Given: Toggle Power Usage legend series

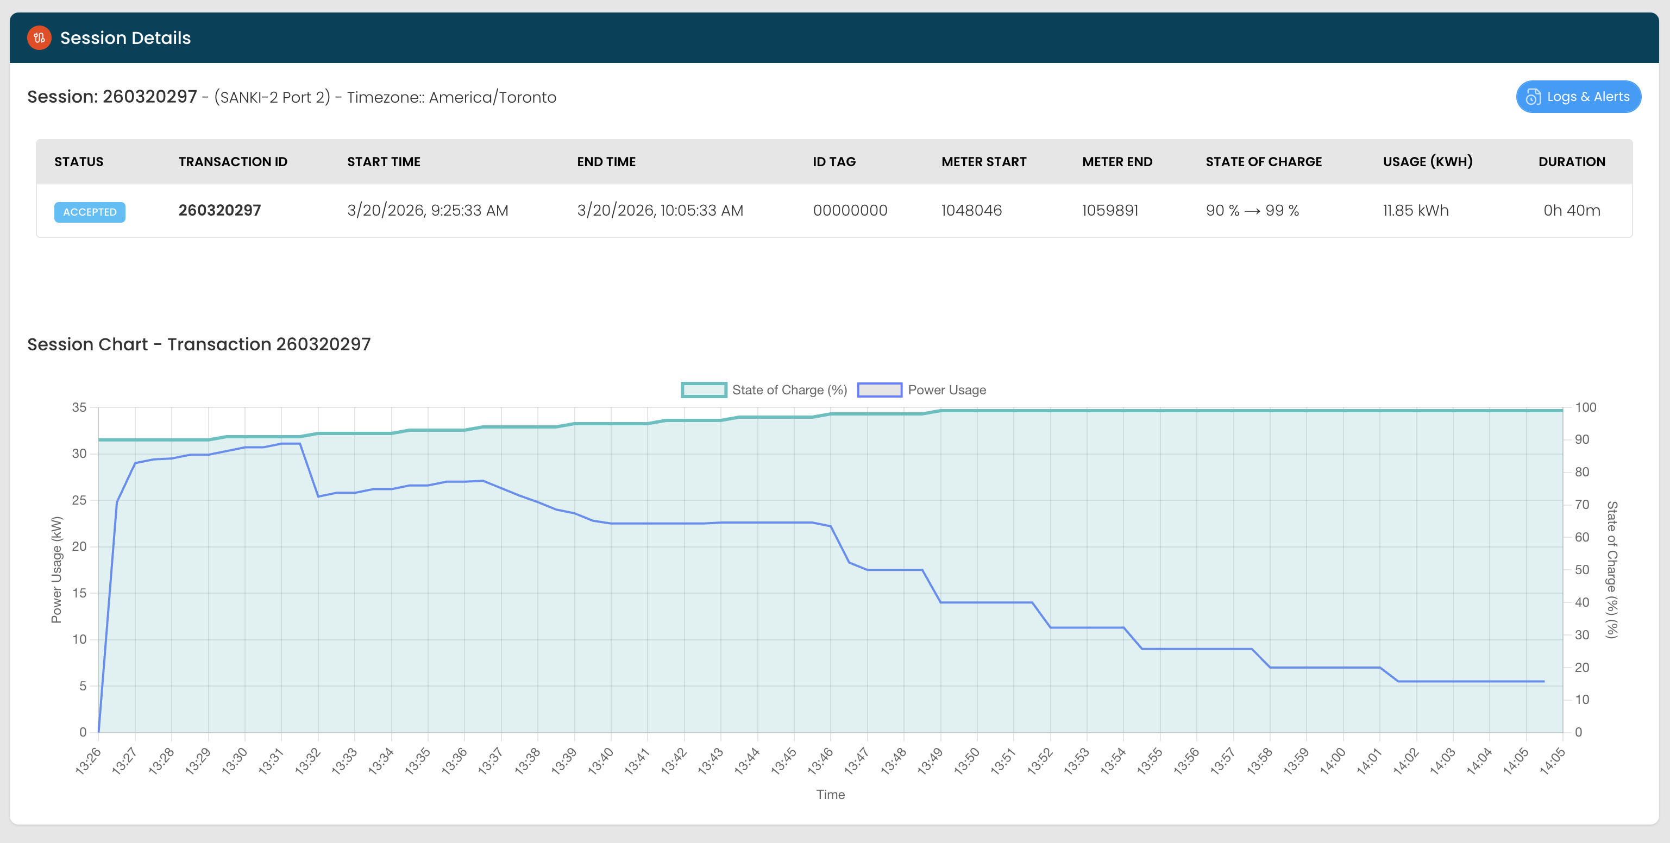Looking at the screenshot, I should (x=946, y=390).
